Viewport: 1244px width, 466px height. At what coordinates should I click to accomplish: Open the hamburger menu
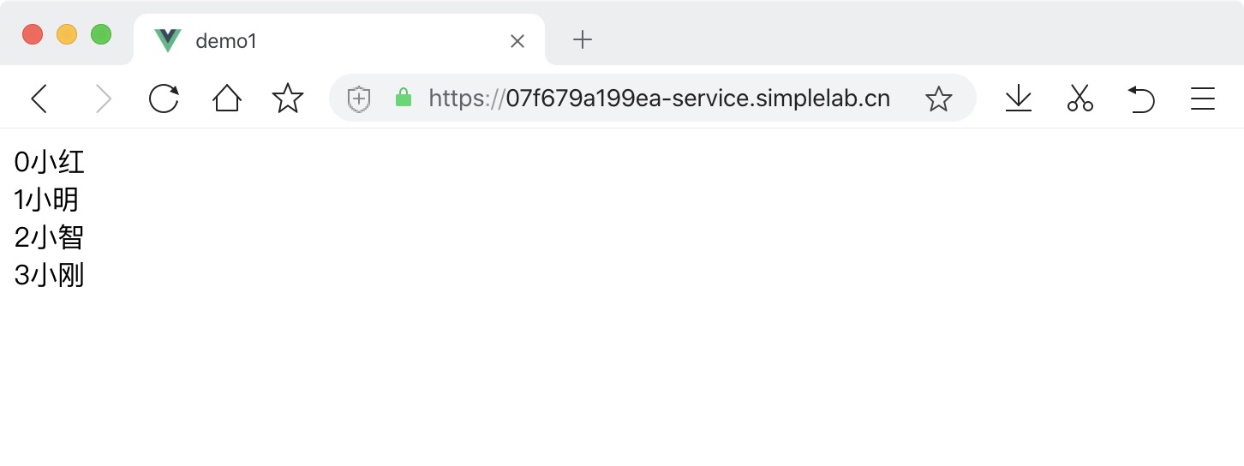point(1203,99)
